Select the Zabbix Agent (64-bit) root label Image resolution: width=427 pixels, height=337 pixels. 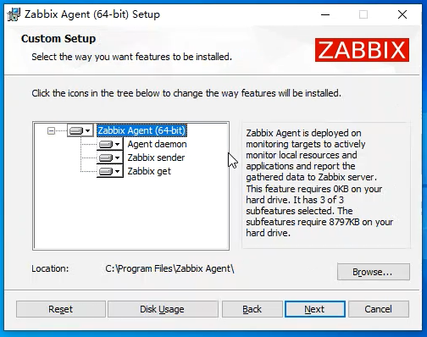pos(141,130)
